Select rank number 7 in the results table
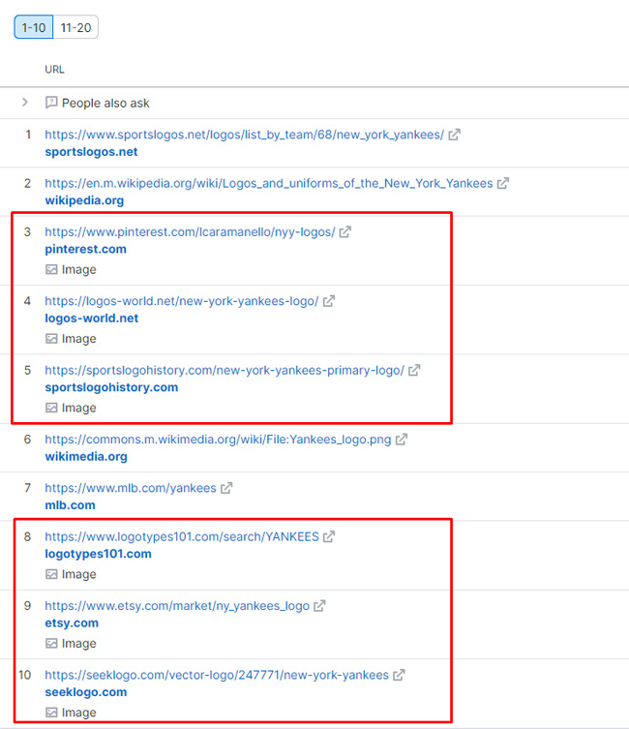Image resolution: width=629 pixels, height=729 pixels. point(27,488)
